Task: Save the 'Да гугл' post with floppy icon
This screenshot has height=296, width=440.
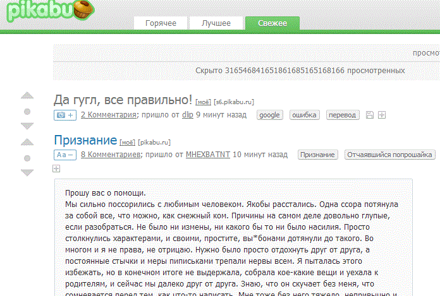Action: pos(370,115)
